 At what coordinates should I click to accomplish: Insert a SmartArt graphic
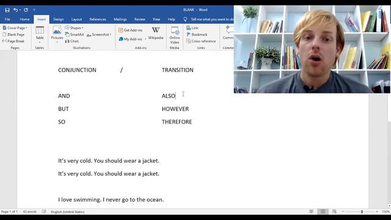pos(75,34)
